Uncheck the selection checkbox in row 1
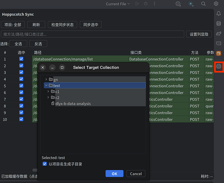This screenshot has width=224, height=183. tap(21, 59)
